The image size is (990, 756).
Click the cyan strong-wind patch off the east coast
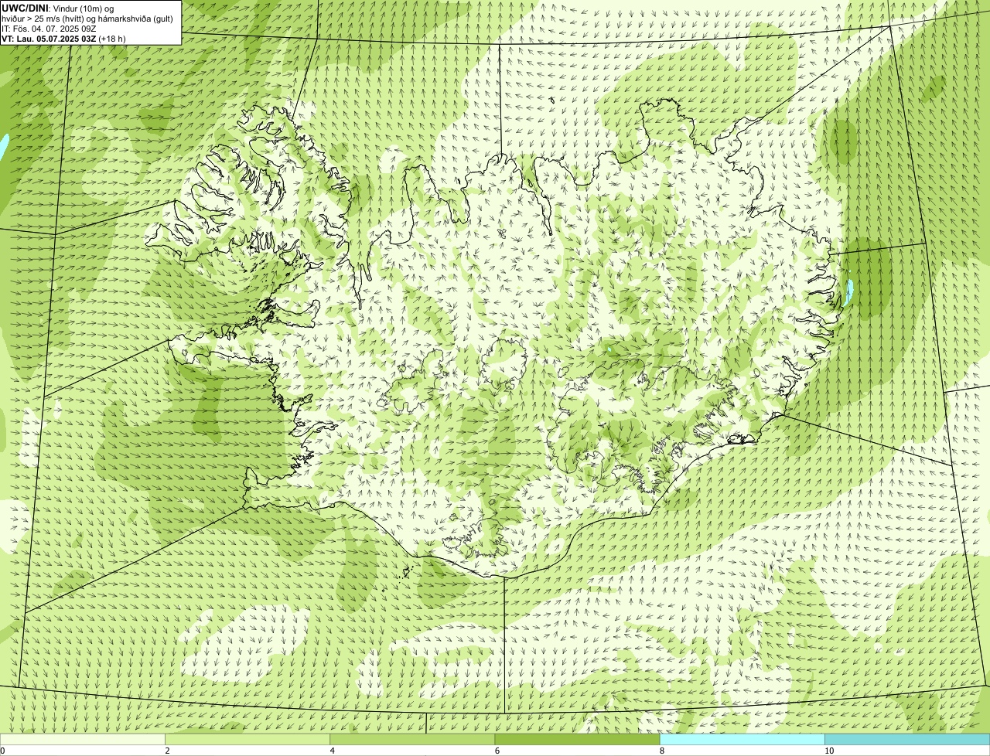point(850,292)
